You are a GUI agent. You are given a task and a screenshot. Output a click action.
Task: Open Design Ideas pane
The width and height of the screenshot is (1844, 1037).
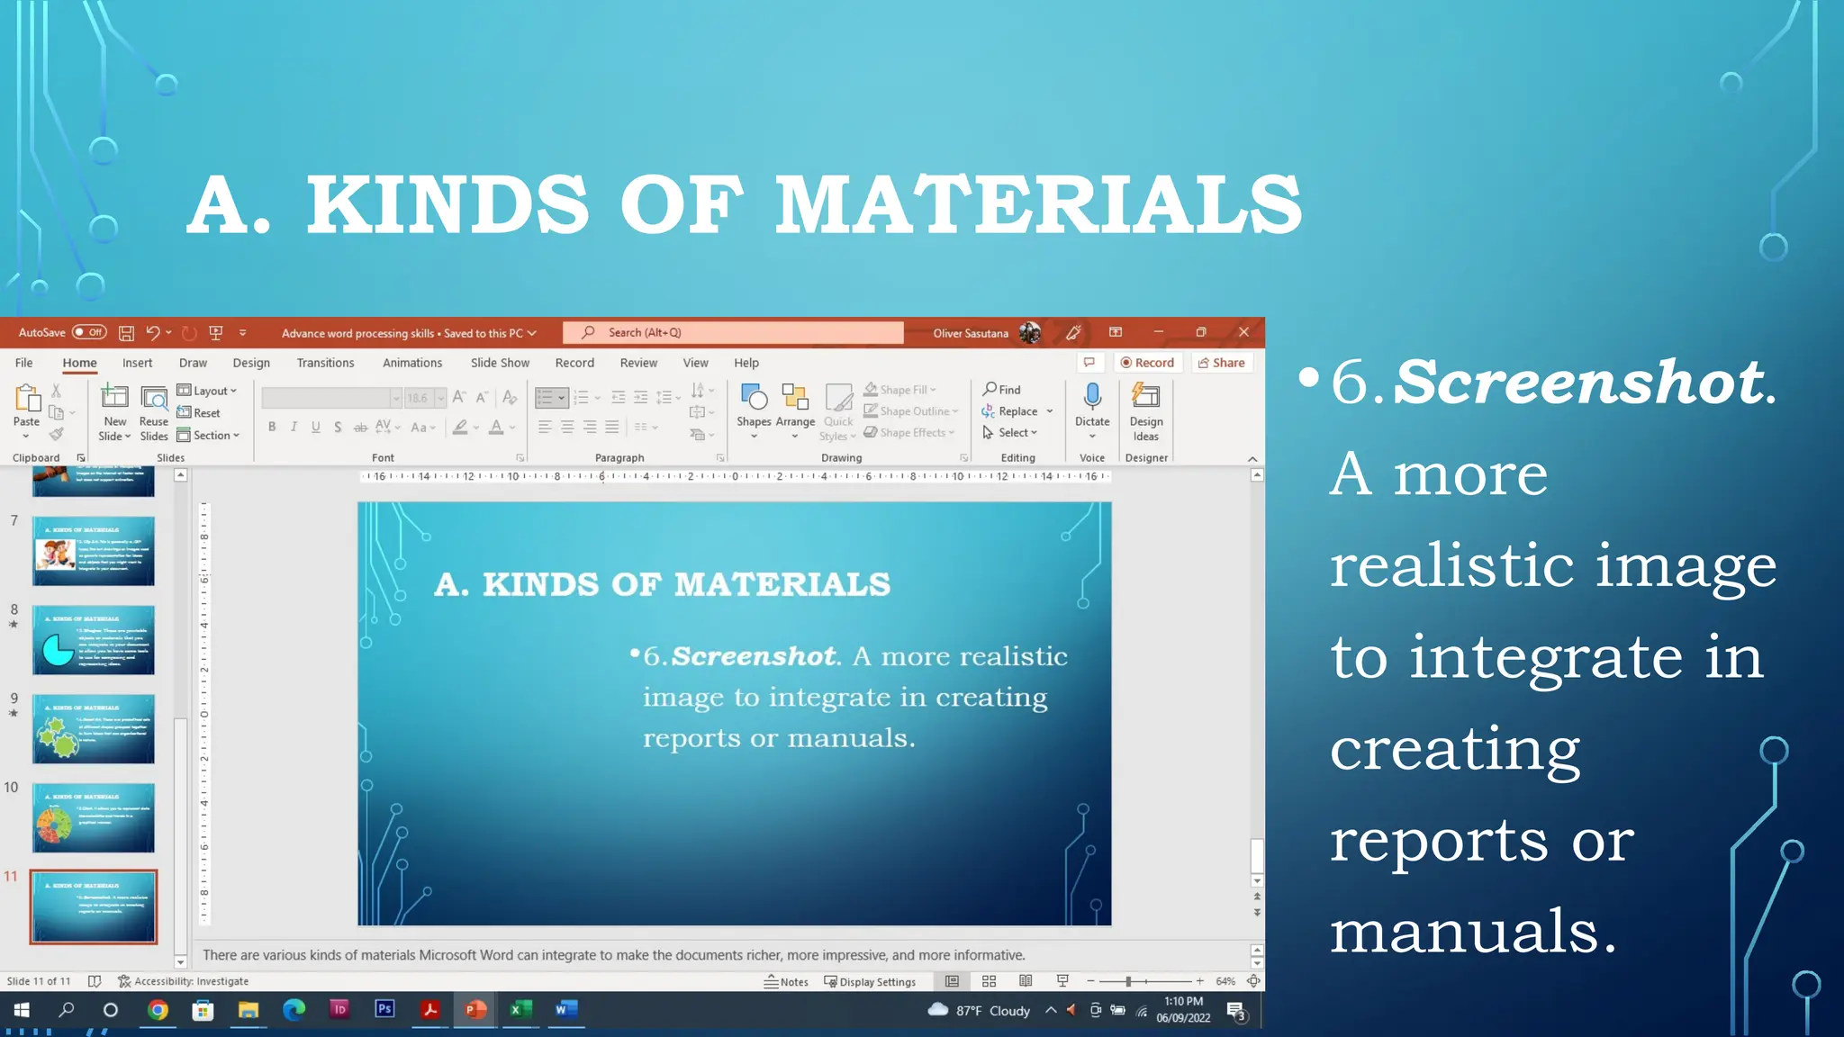coord(1145,397)
